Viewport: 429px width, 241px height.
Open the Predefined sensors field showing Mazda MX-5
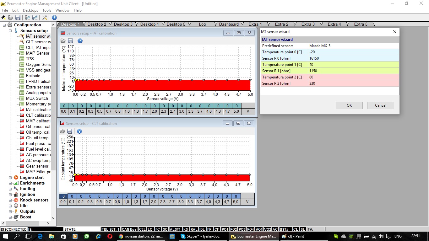pyautogui.click(x=353, y=46)
